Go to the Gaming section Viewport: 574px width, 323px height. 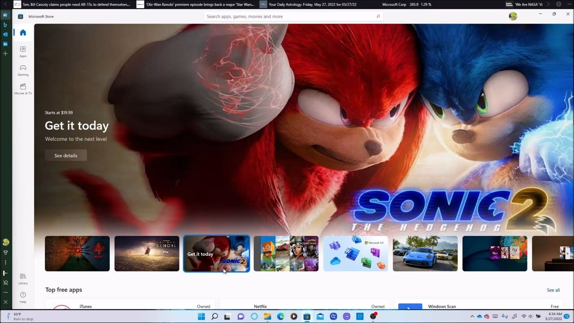(23, 70)
